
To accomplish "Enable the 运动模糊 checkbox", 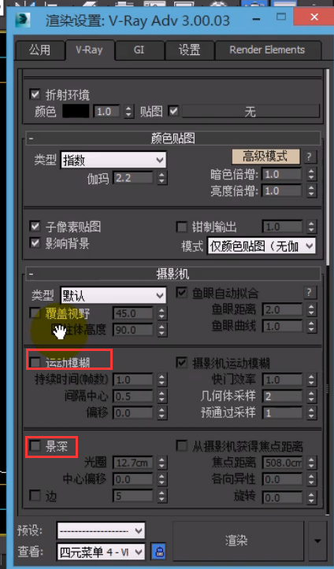I will 35,362.
